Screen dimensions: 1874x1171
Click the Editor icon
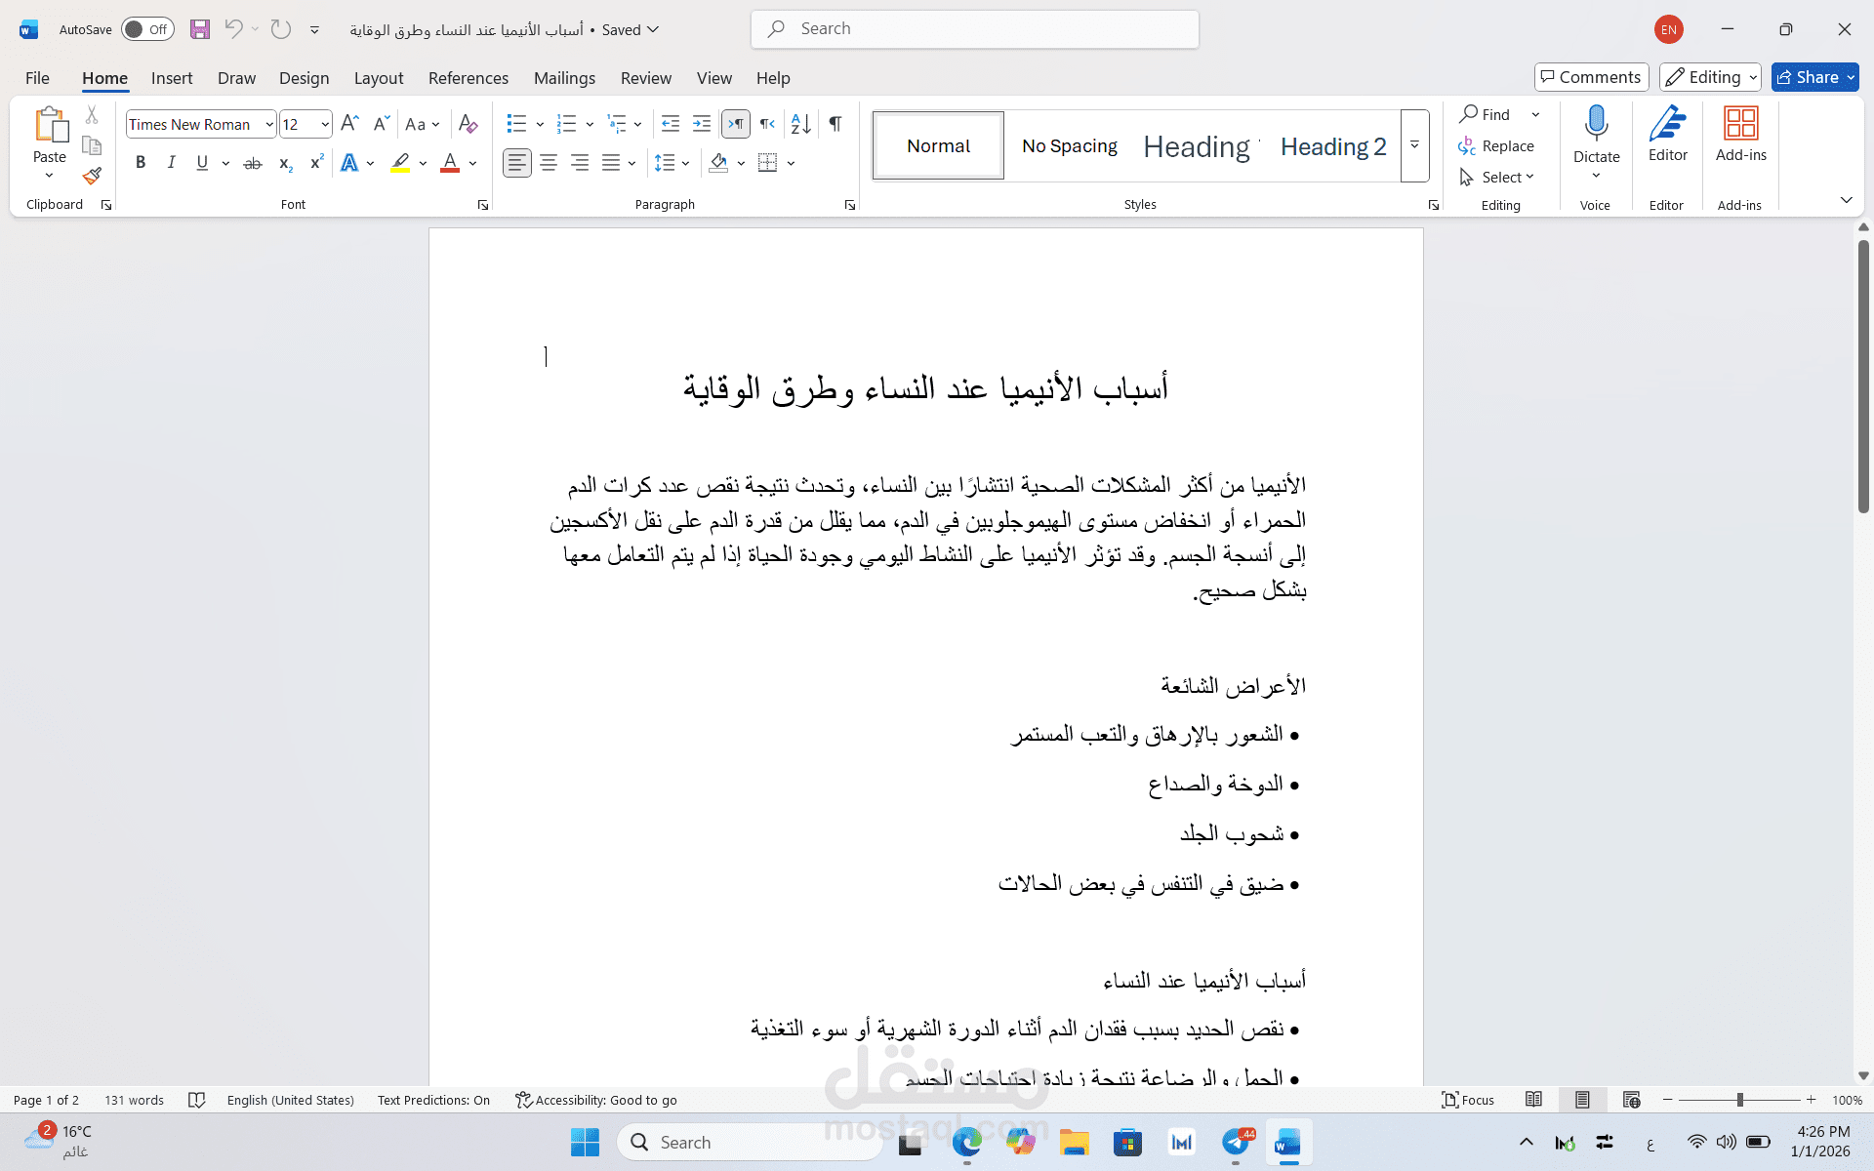point(1667,137)
